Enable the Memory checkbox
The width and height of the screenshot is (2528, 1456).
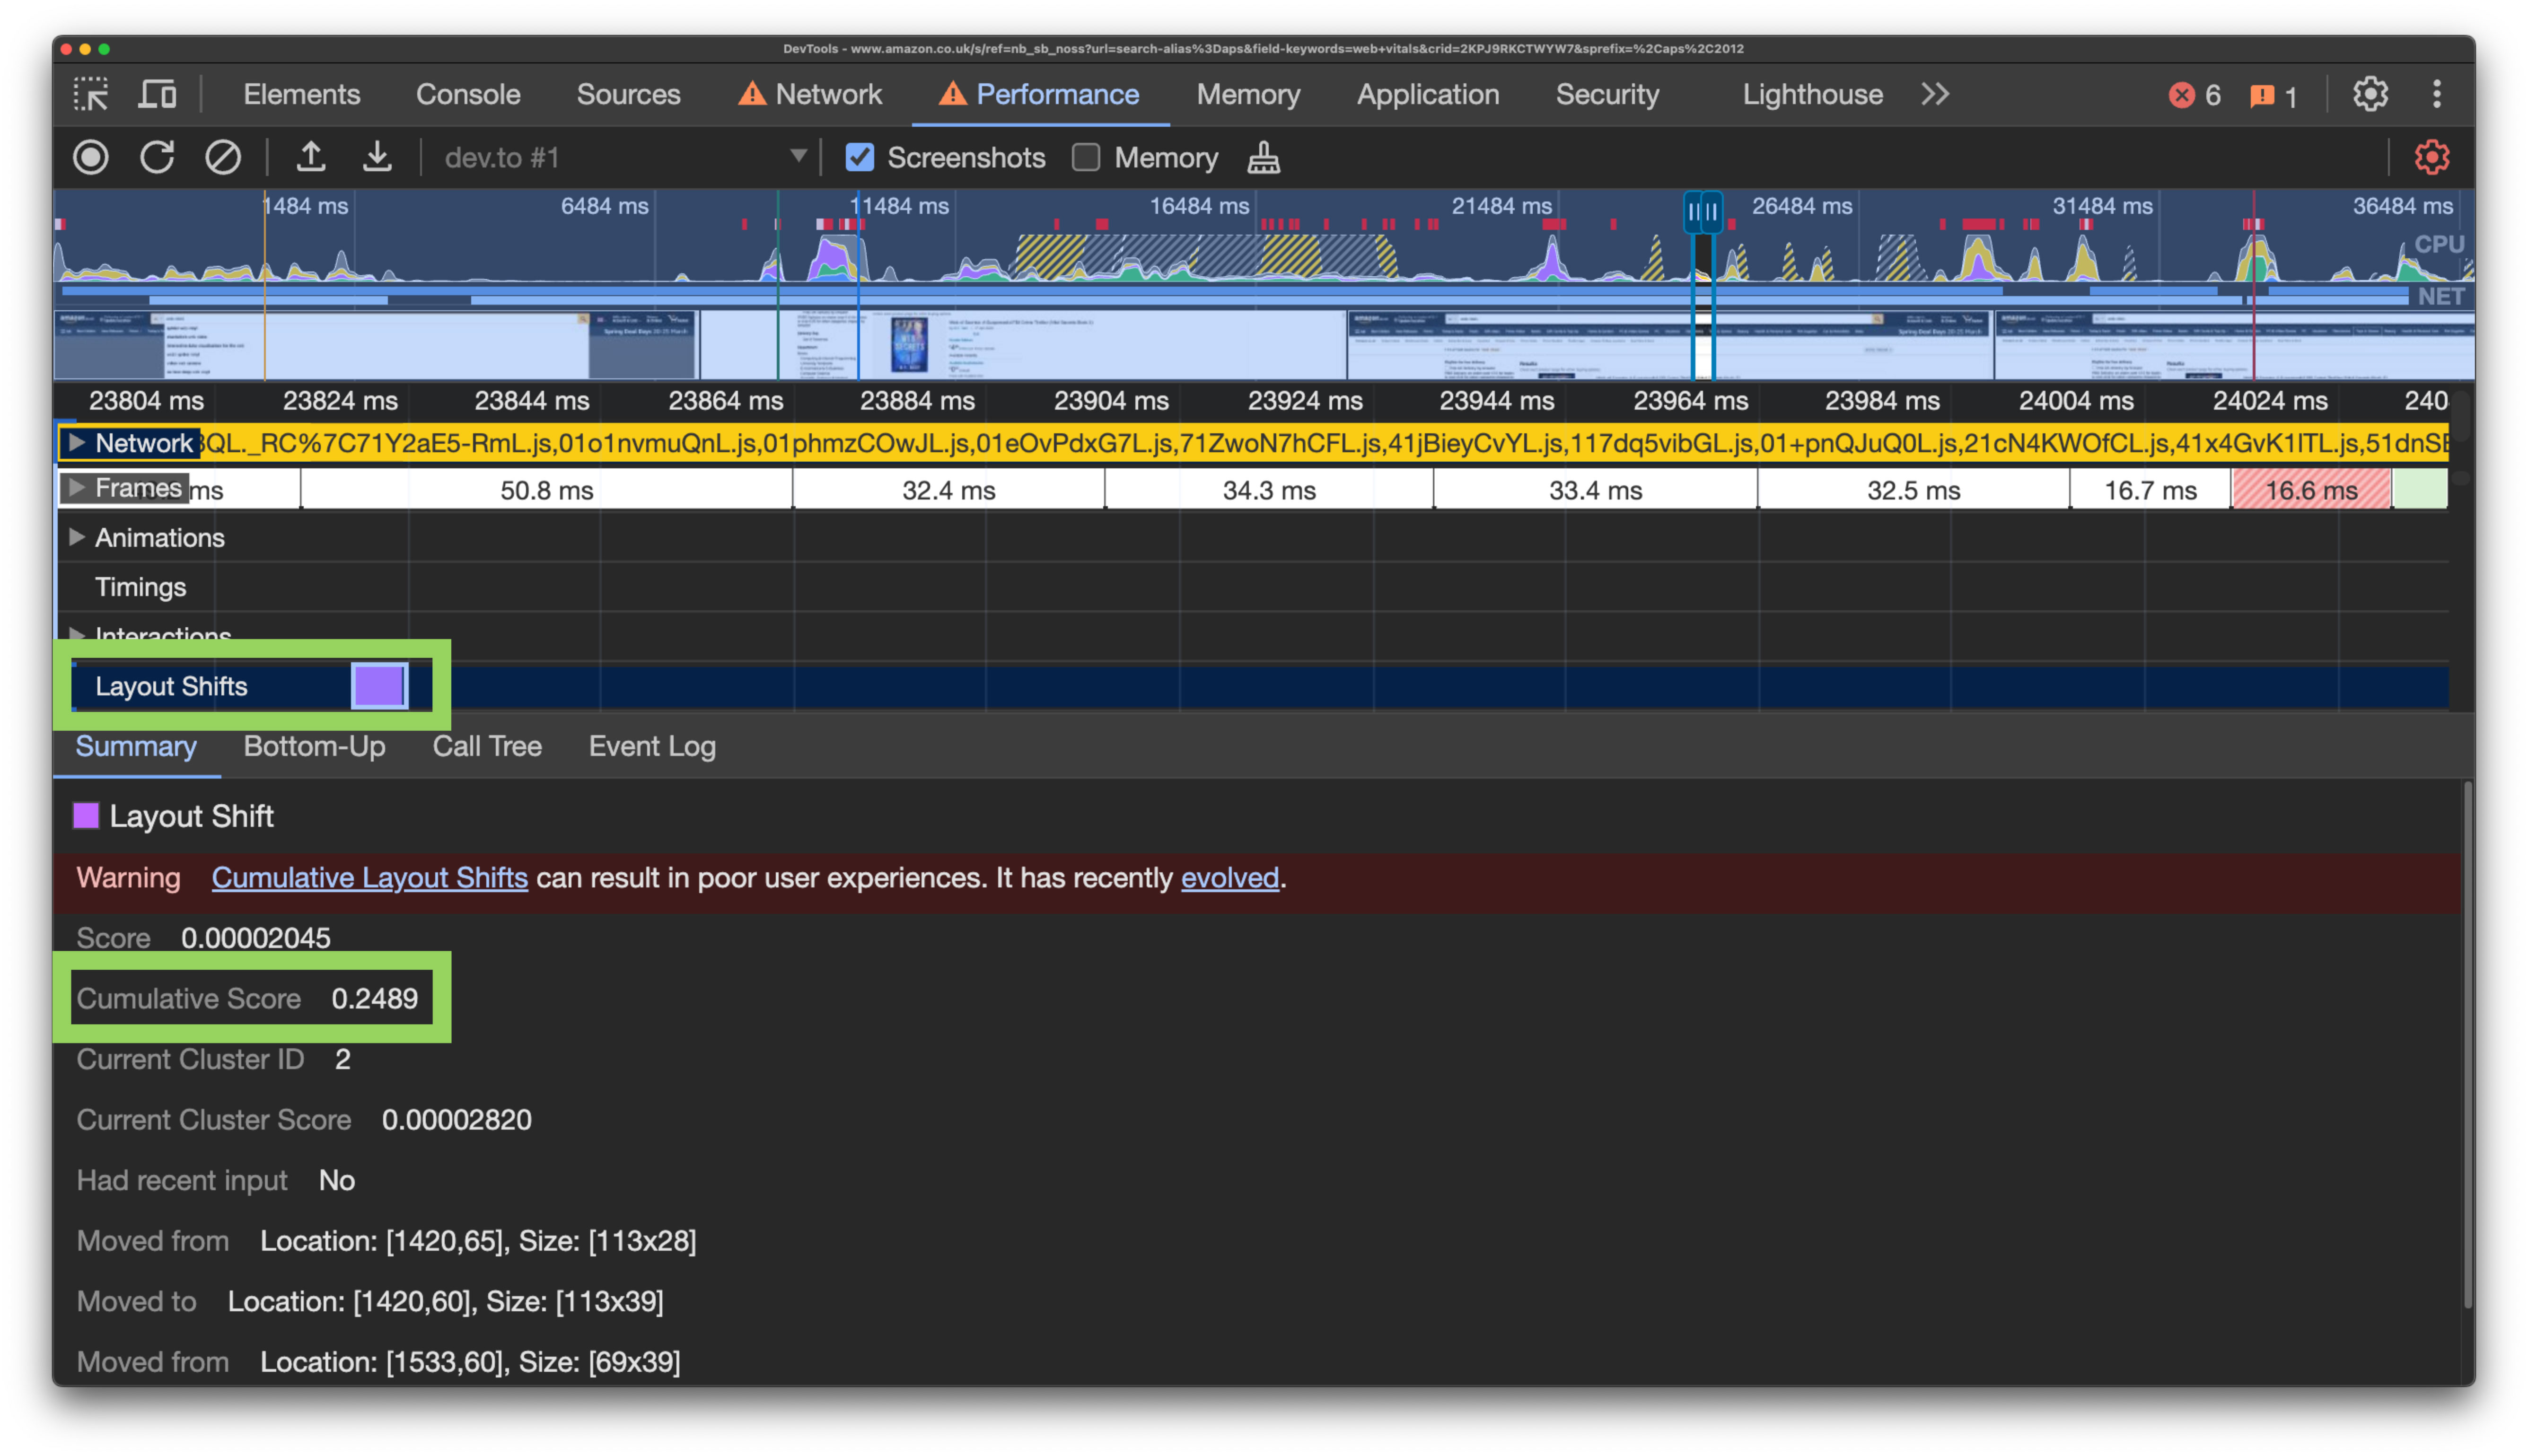point(1086,157)
